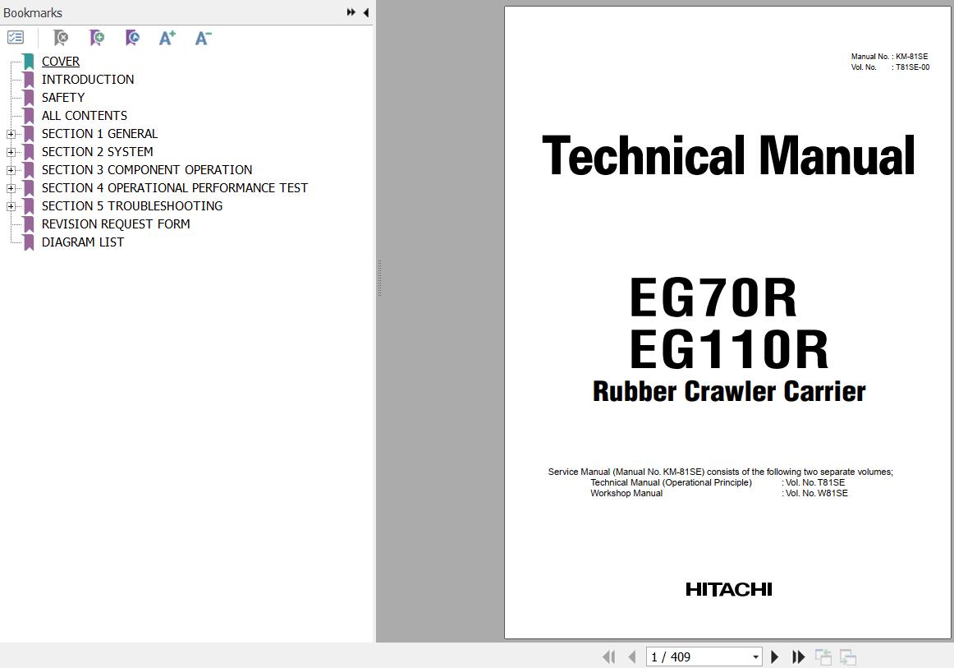Screen dimensions: 954x668
Task: Click the COVER bookmark ribbon icon
Action: [x=29, y=62]
